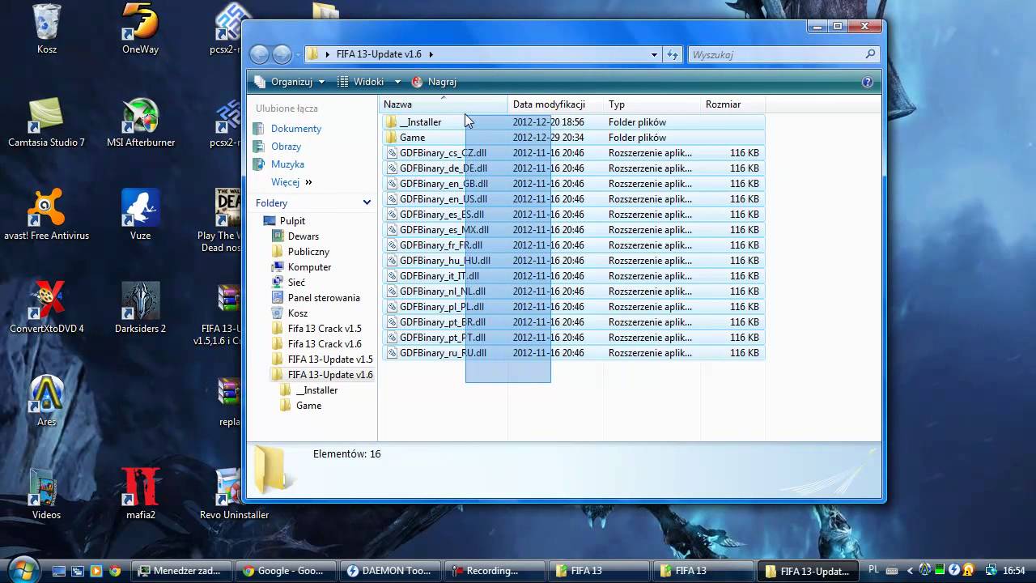1036x583 pixels.
Task: Click the help question mark icon
Action: (868, 82)
